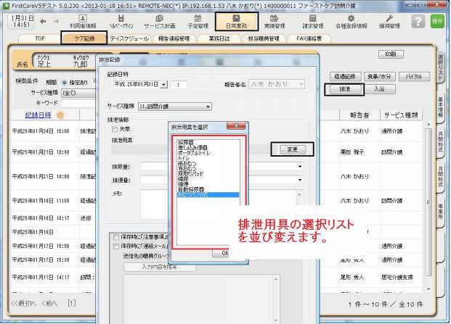Screen dimensions: 451x324
Task: Open the 記録日時 date dropdown
Action: coord(164,84)
